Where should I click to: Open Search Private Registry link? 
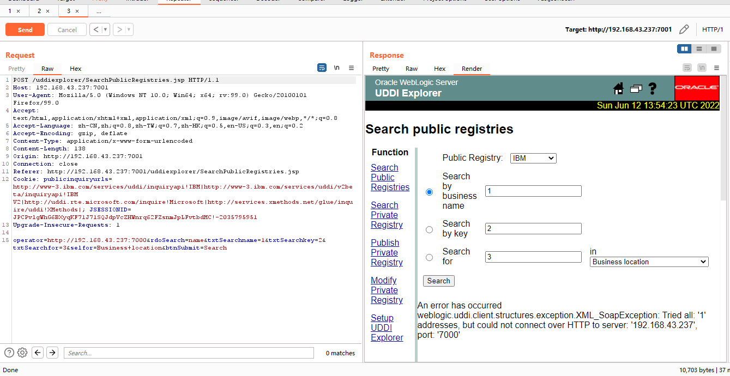[x=387, y=215]
